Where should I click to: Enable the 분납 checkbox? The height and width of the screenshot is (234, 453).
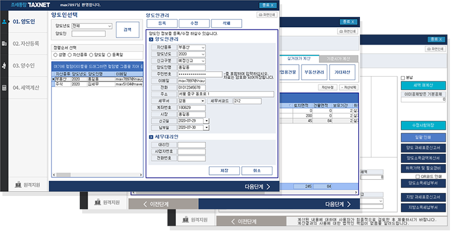click(x=403, y=78)
